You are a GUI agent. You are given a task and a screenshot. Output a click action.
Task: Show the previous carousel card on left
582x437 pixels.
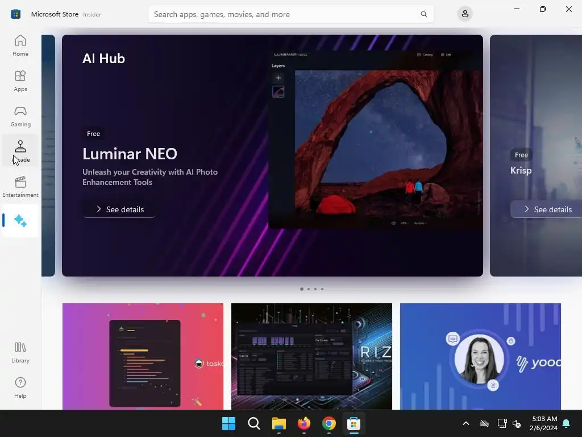click(48, 155)
